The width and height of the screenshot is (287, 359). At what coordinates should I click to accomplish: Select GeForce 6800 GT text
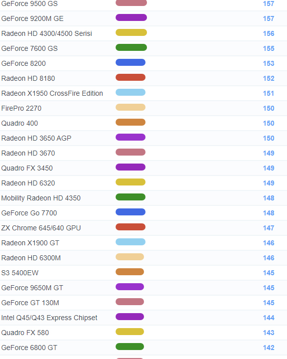click(x=29, y=348)
